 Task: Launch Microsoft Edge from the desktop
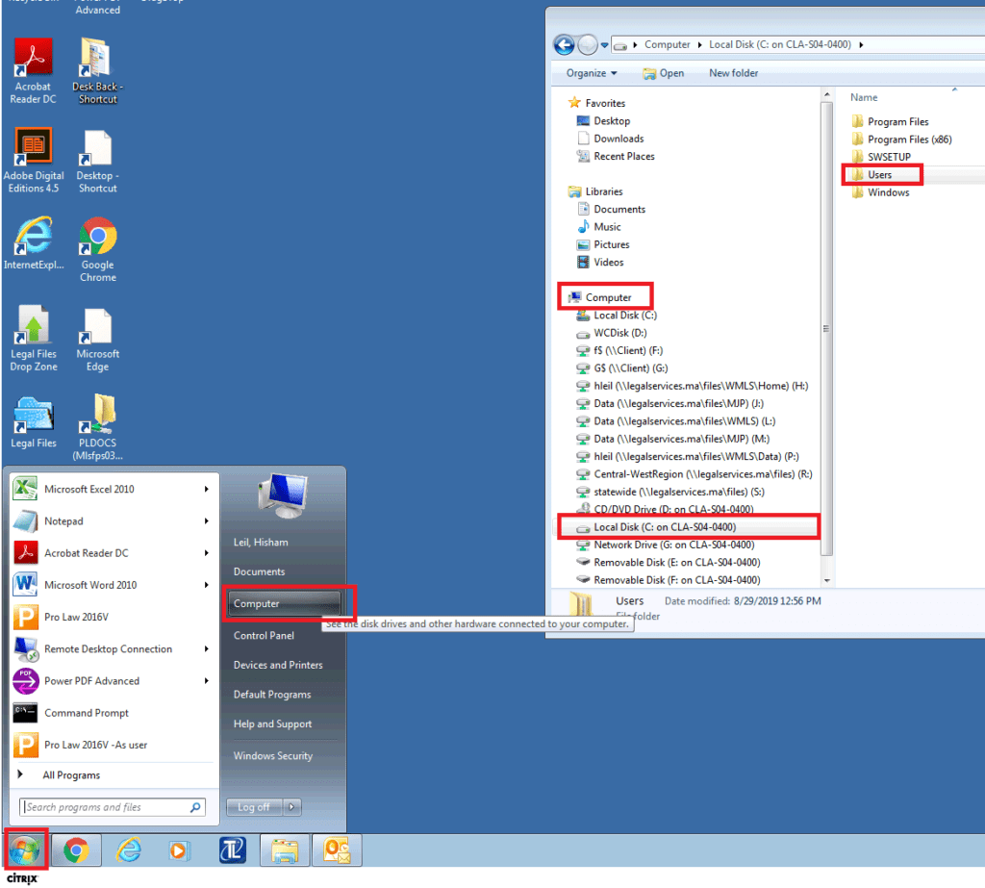point(97,323)
